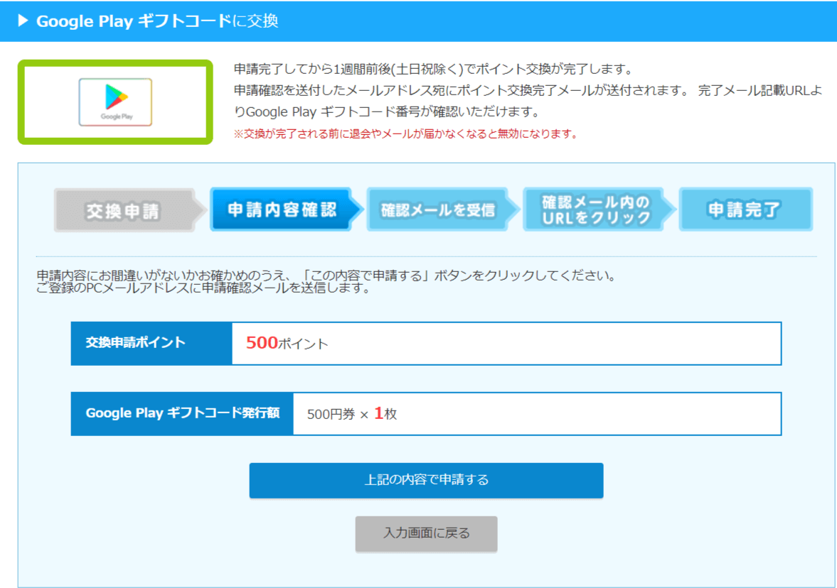Click the line starting ご登録のPCメールアドレス
Image resolution: width=837 pixels, height=588 pixels.
point(203,288)
